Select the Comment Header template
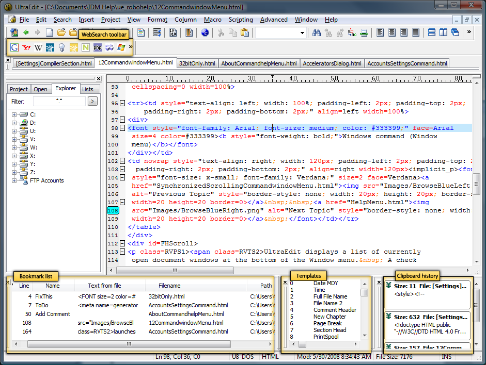This screenshot has height=365, width=486. pyautogui.click(x=335, y=310)
